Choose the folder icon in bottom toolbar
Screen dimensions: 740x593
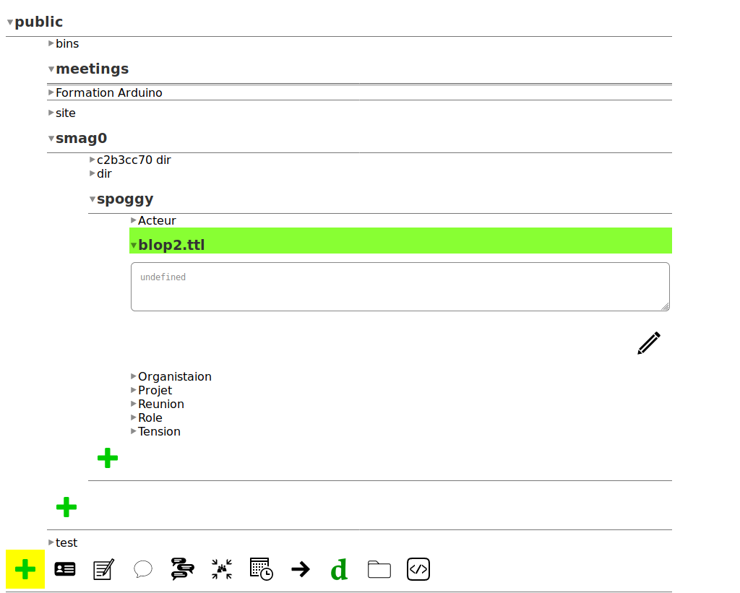coord(379,569)
